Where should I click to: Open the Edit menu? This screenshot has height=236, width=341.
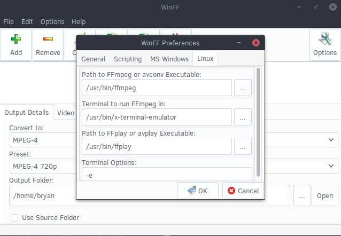[x=27, y=22]
